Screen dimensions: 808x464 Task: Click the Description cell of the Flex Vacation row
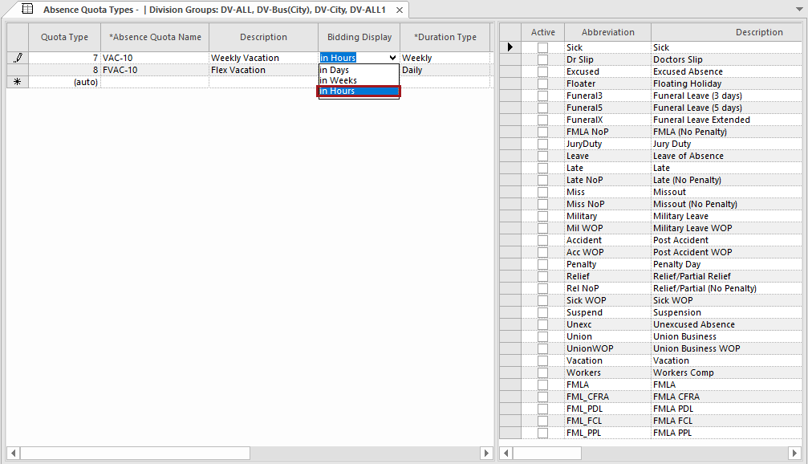pyautogui.click(x=263, y=69)
